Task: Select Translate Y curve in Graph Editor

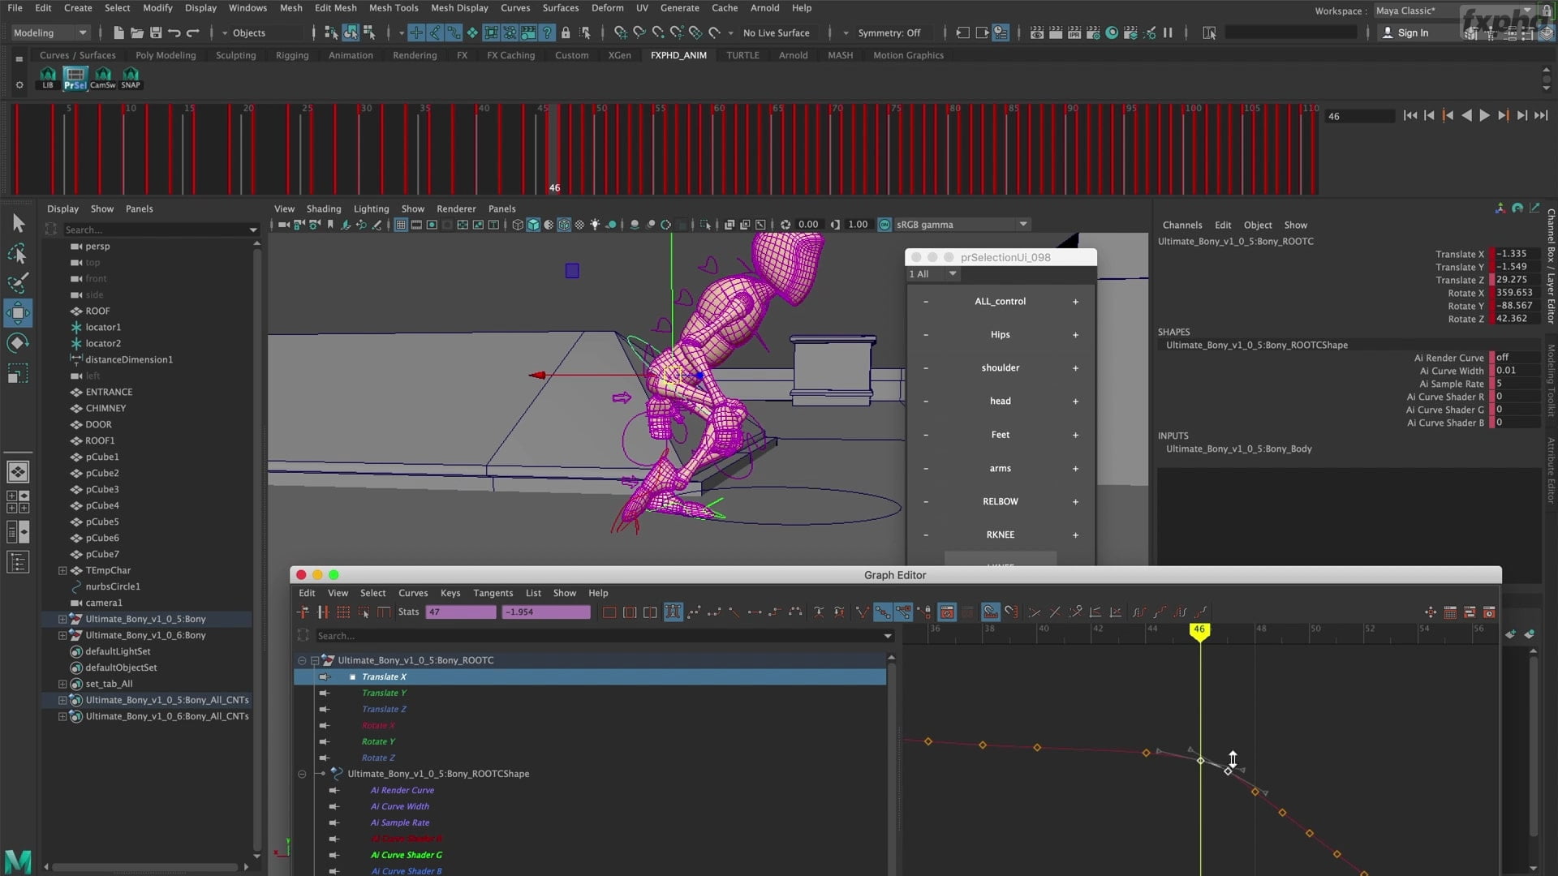Action: (x=384, y=693)
